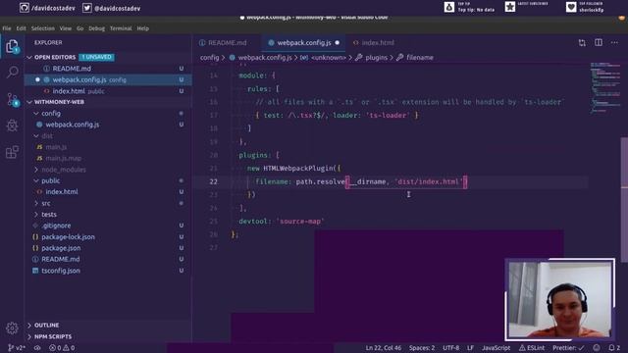Open the notifications bell in the status bar
The width and height of the screenshot is (628, 353).
(614, 348)
